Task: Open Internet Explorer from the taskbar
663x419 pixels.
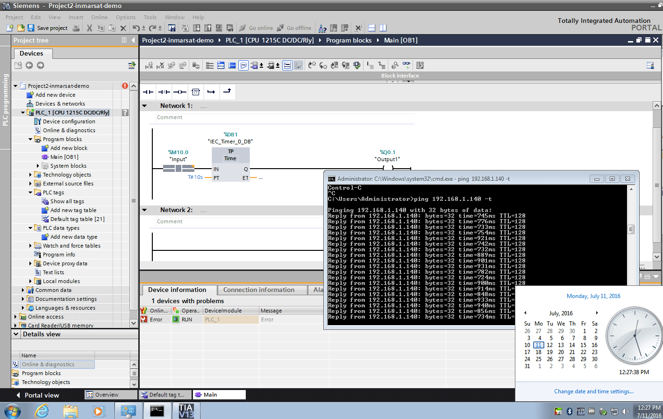Action: 43,411
